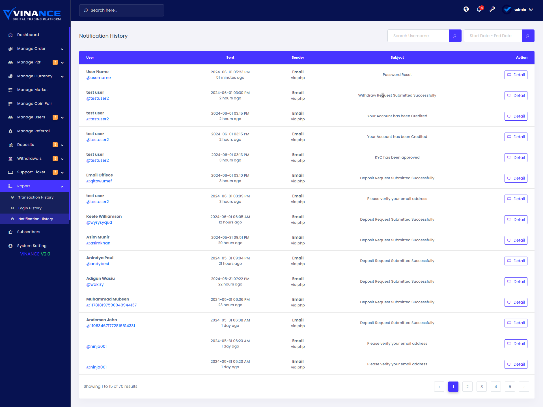
Task: Open @asimkhan user profile link
Action: point(98,243)
